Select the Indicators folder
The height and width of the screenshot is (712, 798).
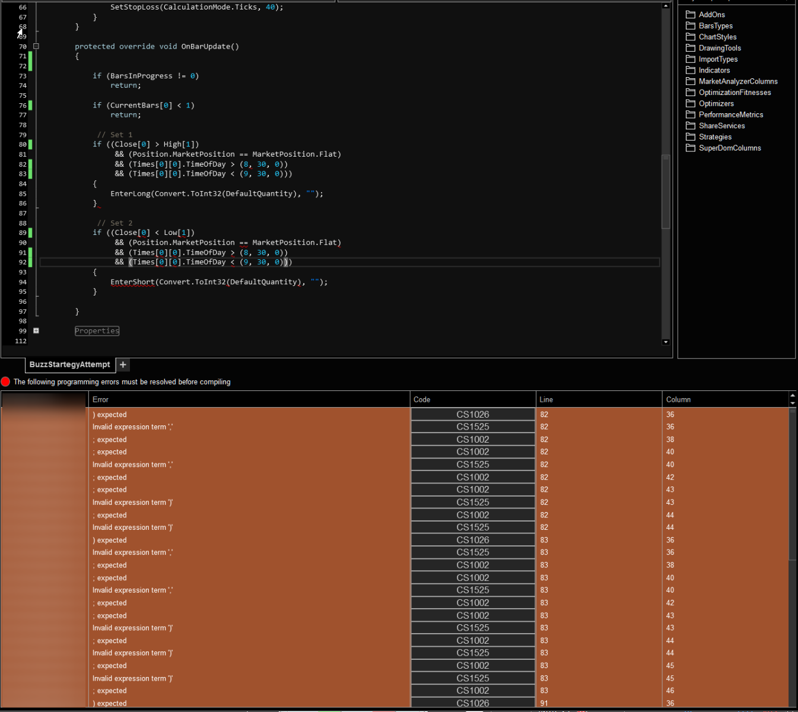pos(714,71)
